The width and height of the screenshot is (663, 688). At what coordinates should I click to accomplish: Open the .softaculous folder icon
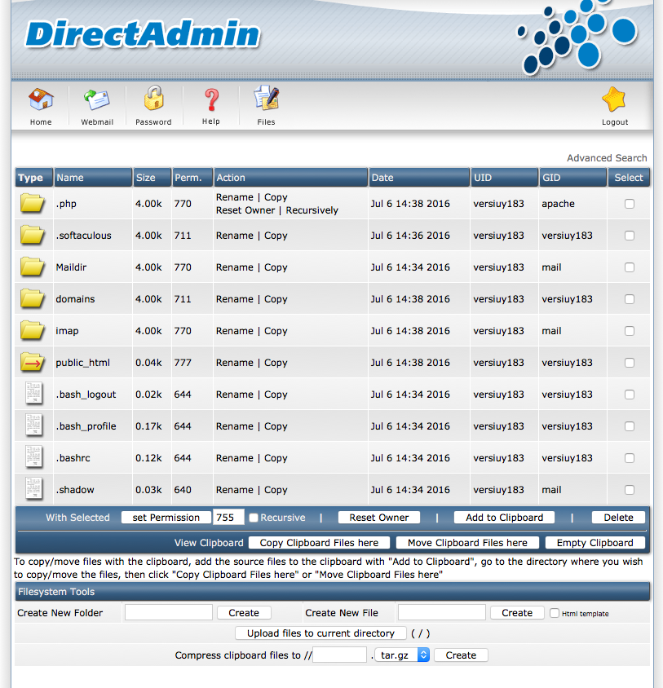click(x=32, y=236)
